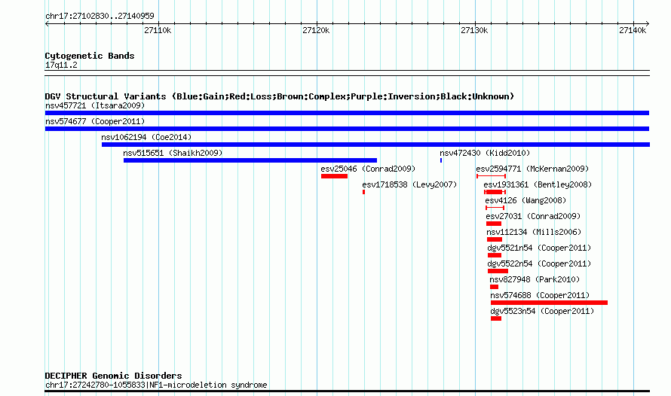671x396 pixels.
Task: Click the 27120k ruler position
Action: pos(316,30)
